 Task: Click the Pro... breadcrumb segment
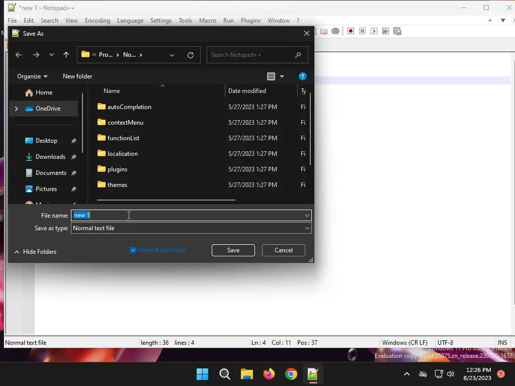coord(106,55)
